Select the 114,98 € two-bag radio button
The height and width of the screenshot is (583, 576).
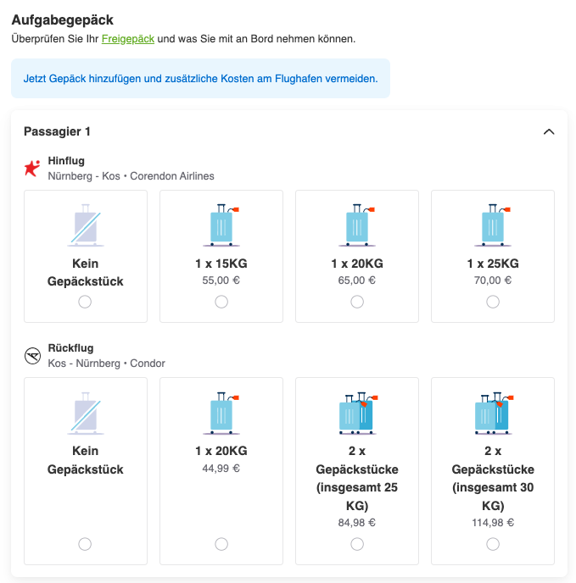[x=493, y=544]
